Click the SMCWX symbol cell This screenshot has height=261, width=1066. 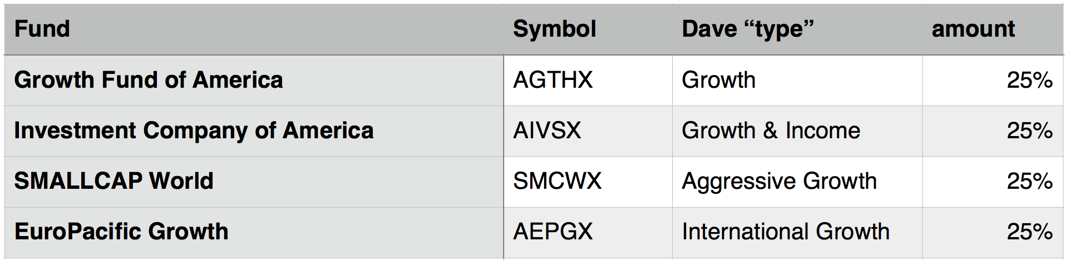588,182
